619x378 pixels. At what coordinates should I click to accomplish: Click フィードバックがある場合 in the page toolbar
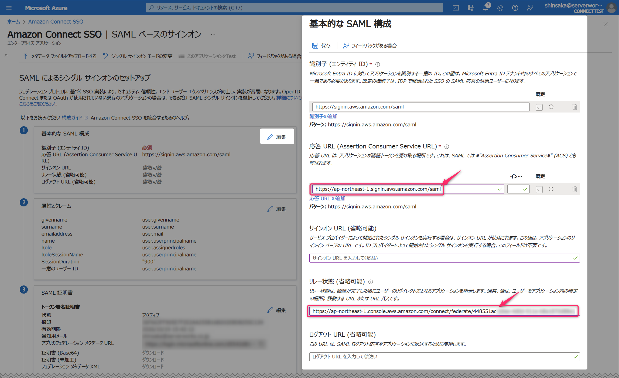(275, 56)
